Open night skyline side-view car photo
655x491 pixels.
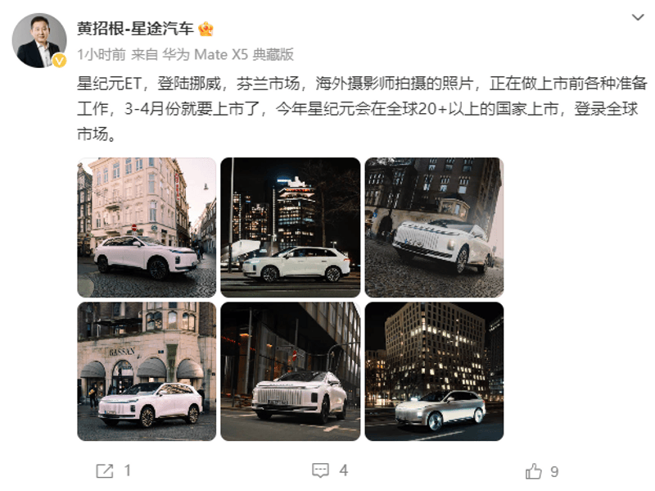291,227
